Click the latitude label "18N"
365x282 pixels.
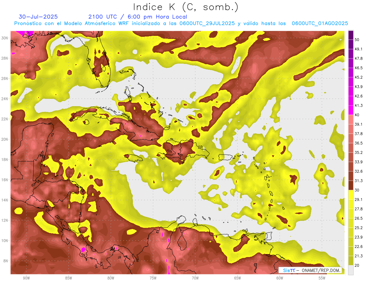click(5, 159)
